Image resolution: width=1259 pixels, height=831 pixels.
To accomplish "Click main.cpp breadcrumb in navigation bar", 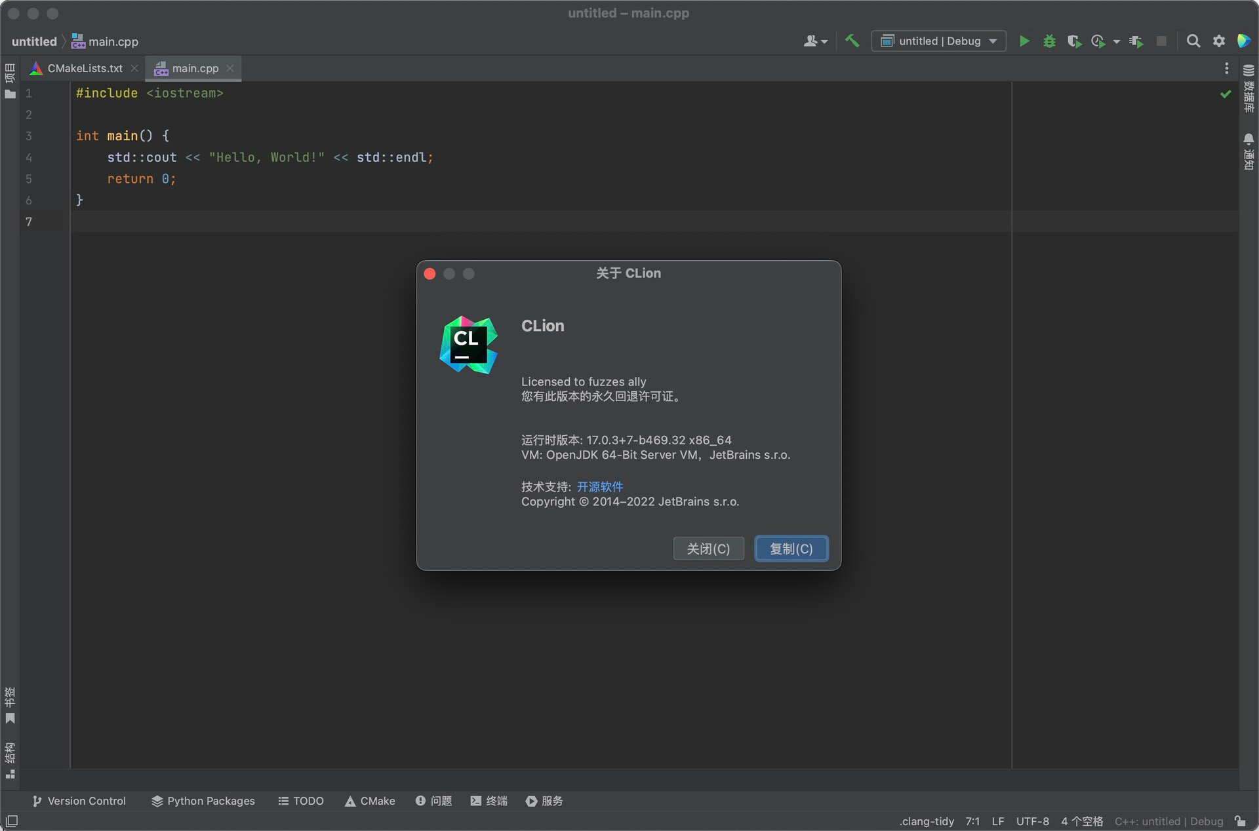I will coord(105,41).
